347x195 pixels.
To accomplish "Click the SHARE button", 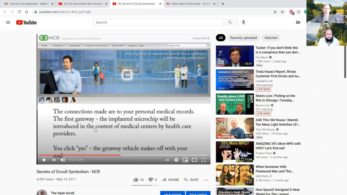I will click(x=170, y=180).
